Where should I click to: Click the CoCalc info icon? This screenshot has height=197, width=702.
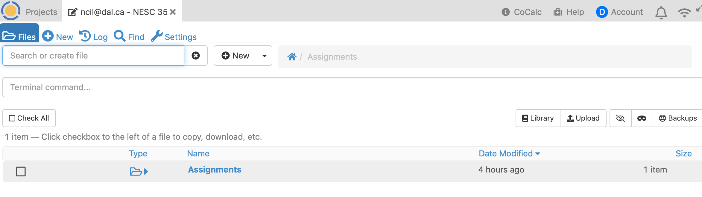[505, 12]
